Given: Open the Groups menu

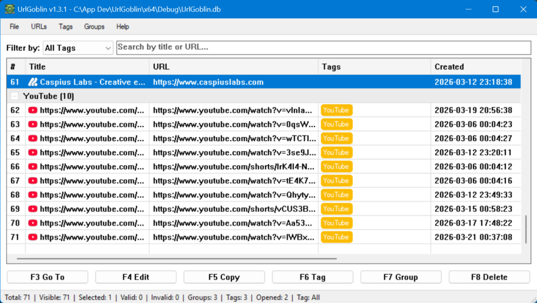Looking at the screenshot, I should pyautogui.click(x=94, y=27).
